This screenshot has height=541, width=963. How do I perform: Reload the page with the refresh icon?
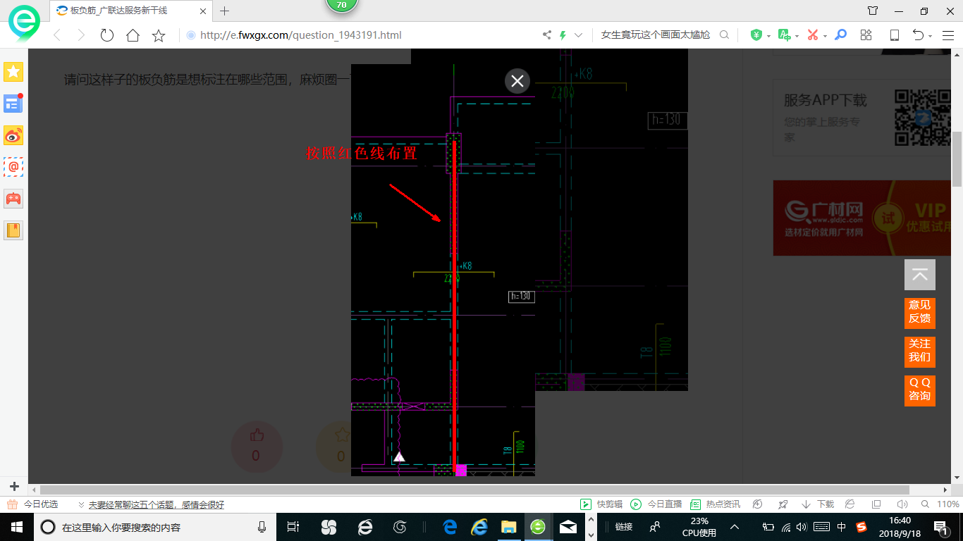point(107,35)
